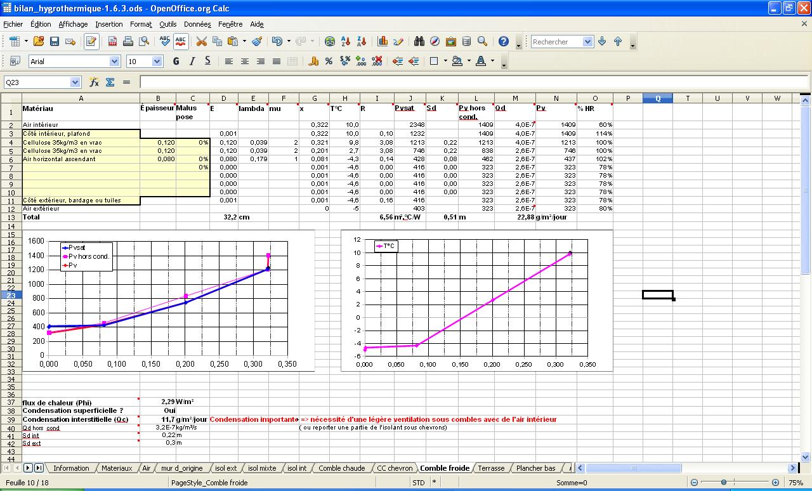Activate the format paintbrush

coord(257,41)
